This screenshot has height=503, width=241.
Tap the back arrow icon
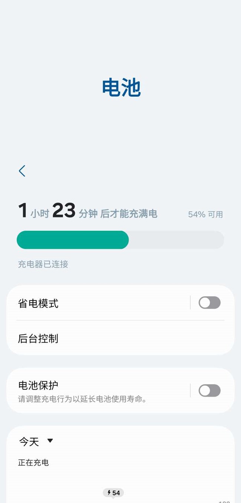tap(22, 171)
